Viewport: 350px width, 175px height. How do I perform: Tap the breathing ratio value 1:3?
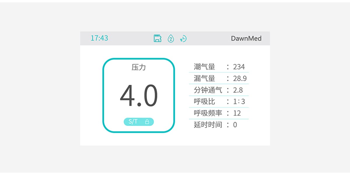click(239, 101)
